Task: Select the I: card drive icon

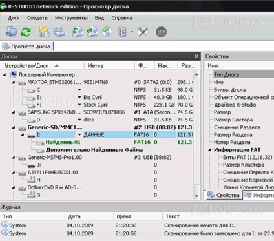Action: point(32,136)
